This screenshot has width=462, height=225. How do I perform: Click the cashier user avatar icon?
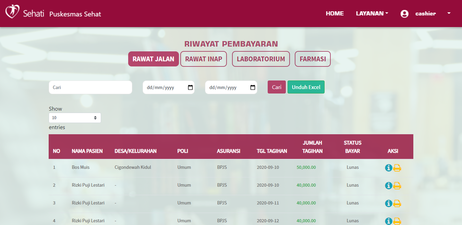click(404, 14)
